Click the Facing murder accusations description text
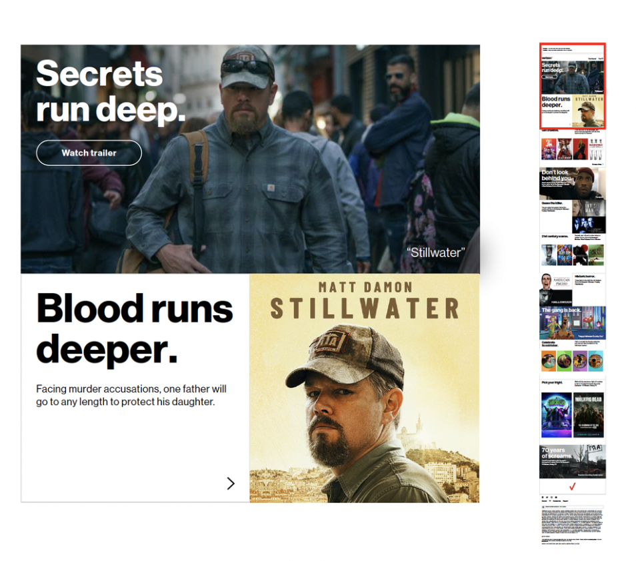 click(x=131, y=395)
